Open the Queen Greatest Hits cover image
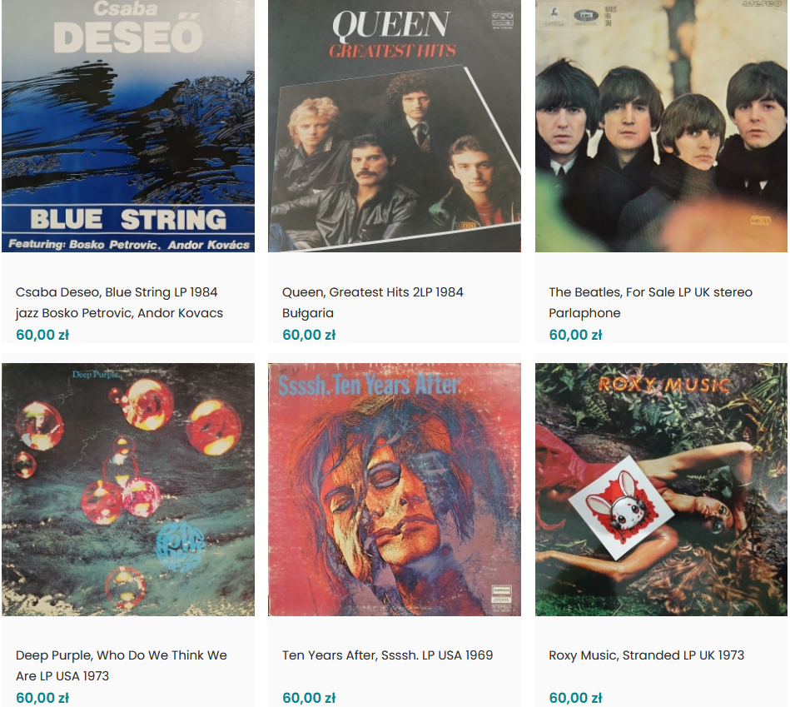 (x=395, y=126)
